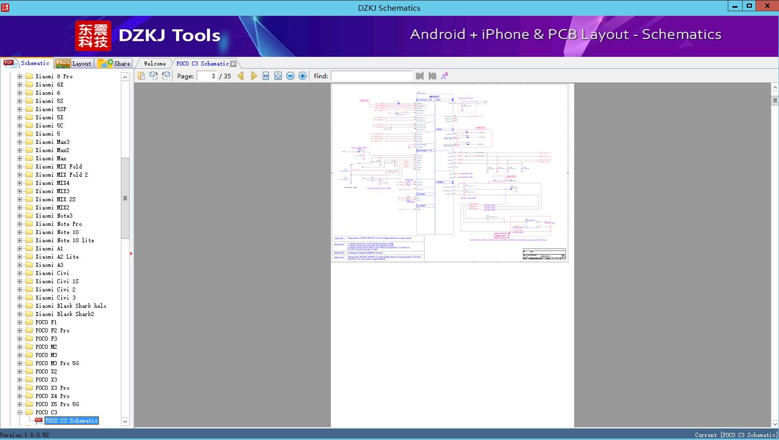Click the find next match icon

coord(432,76)
